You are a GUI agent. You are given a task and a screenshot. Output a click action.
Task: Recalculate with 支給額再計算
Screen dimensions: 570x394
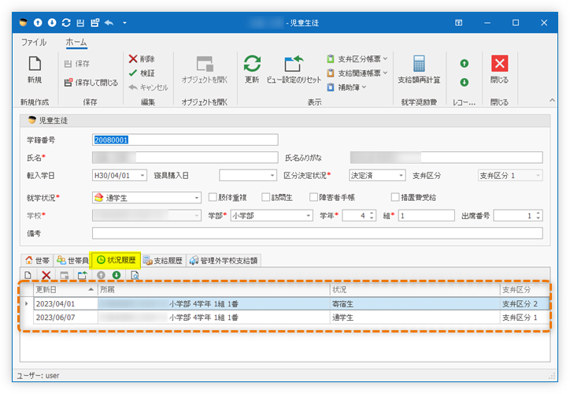pyautogui.click(x=419, y=70)
